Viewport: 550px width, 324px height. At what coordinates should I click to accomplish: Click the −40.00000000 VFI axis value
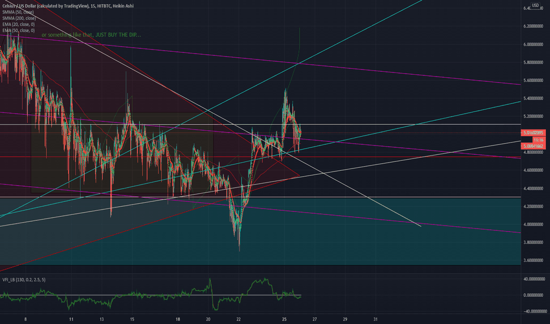(535, 311)
